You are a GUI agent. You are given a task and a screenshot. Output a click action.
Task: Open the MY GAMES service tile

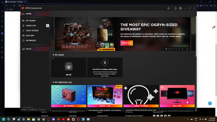click(x=69, y=96)
